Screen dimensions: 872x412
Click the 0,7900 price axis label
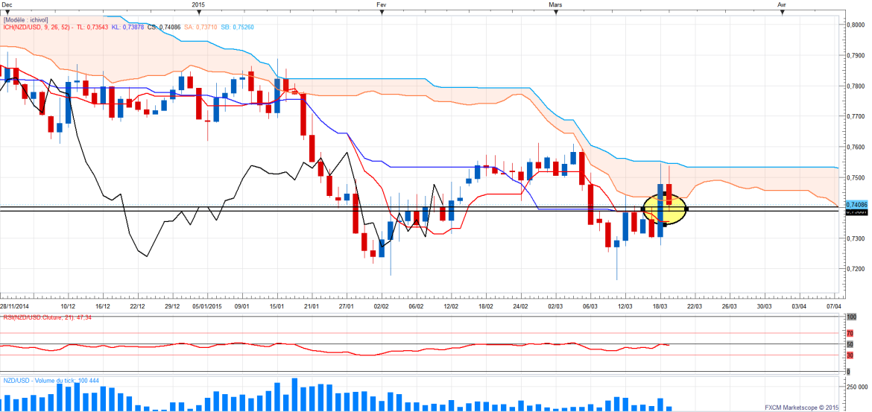point(856,56)
